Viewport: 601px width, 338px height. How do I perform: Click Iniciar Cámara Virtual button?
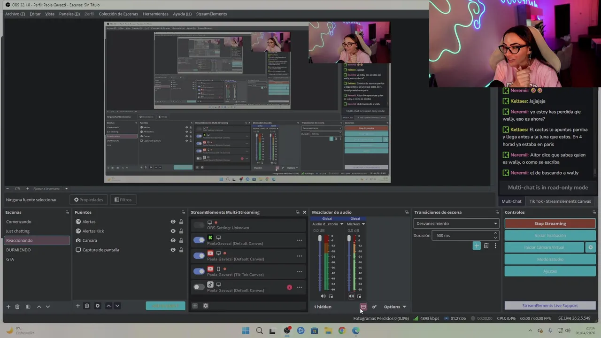544,247
